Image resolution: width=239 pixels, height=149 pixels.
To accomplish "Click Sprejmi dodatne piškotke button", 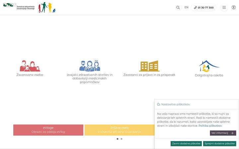I will pos(219,143).
